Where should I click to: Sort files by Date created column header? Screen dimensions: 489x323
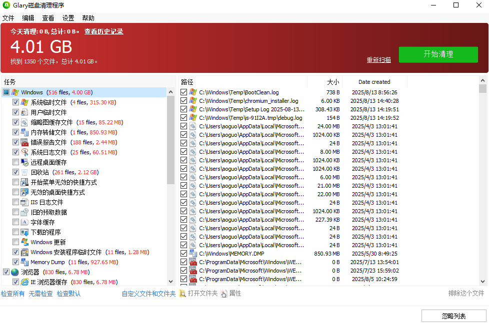(x=374, y=82)
